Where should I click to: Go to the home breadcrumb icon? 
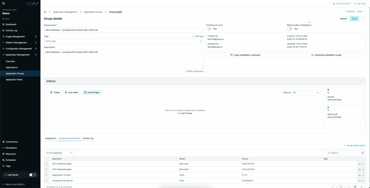tap(45, 12)
